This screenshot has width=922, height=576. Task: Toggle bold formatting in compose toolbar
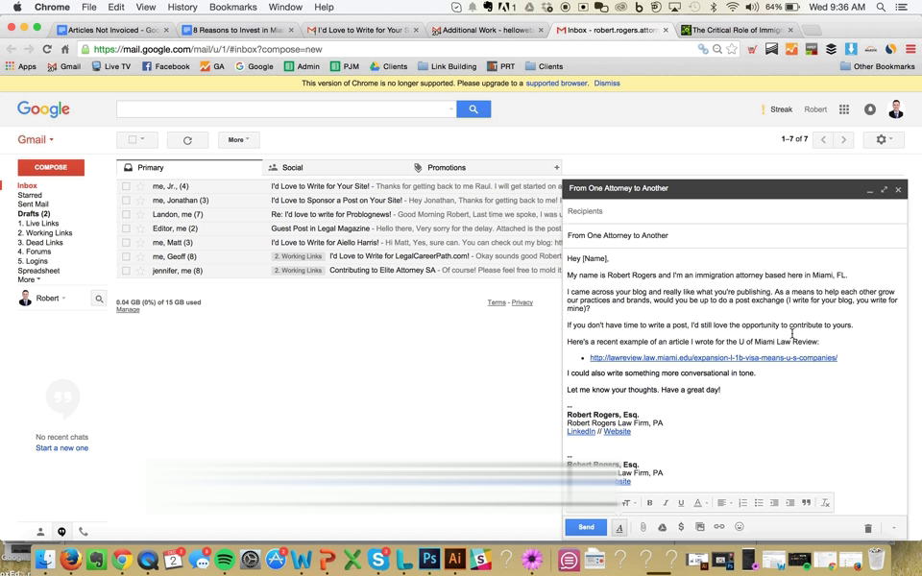click(x=650, y=502)
